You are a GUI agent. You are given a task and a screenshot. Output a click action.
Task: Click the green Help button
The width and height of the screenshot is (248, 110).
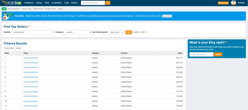click(x=4, y=9)
